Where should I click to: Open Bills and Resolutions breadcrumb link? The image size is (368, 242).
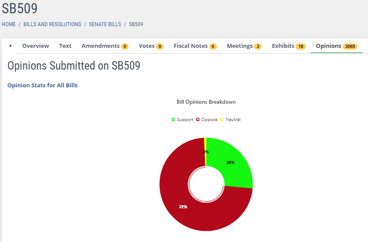click(x=52, y=24)
